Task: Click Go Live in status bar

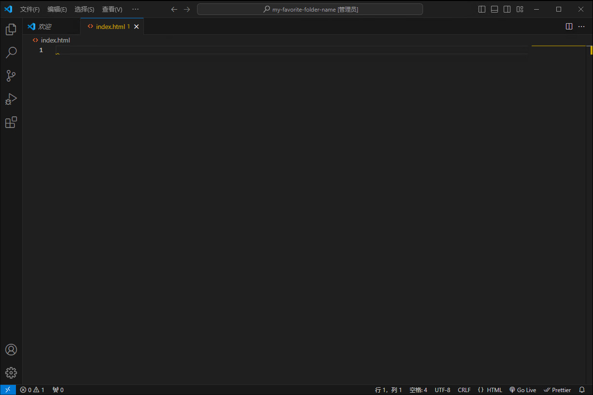Action: [x=523, y=390]
